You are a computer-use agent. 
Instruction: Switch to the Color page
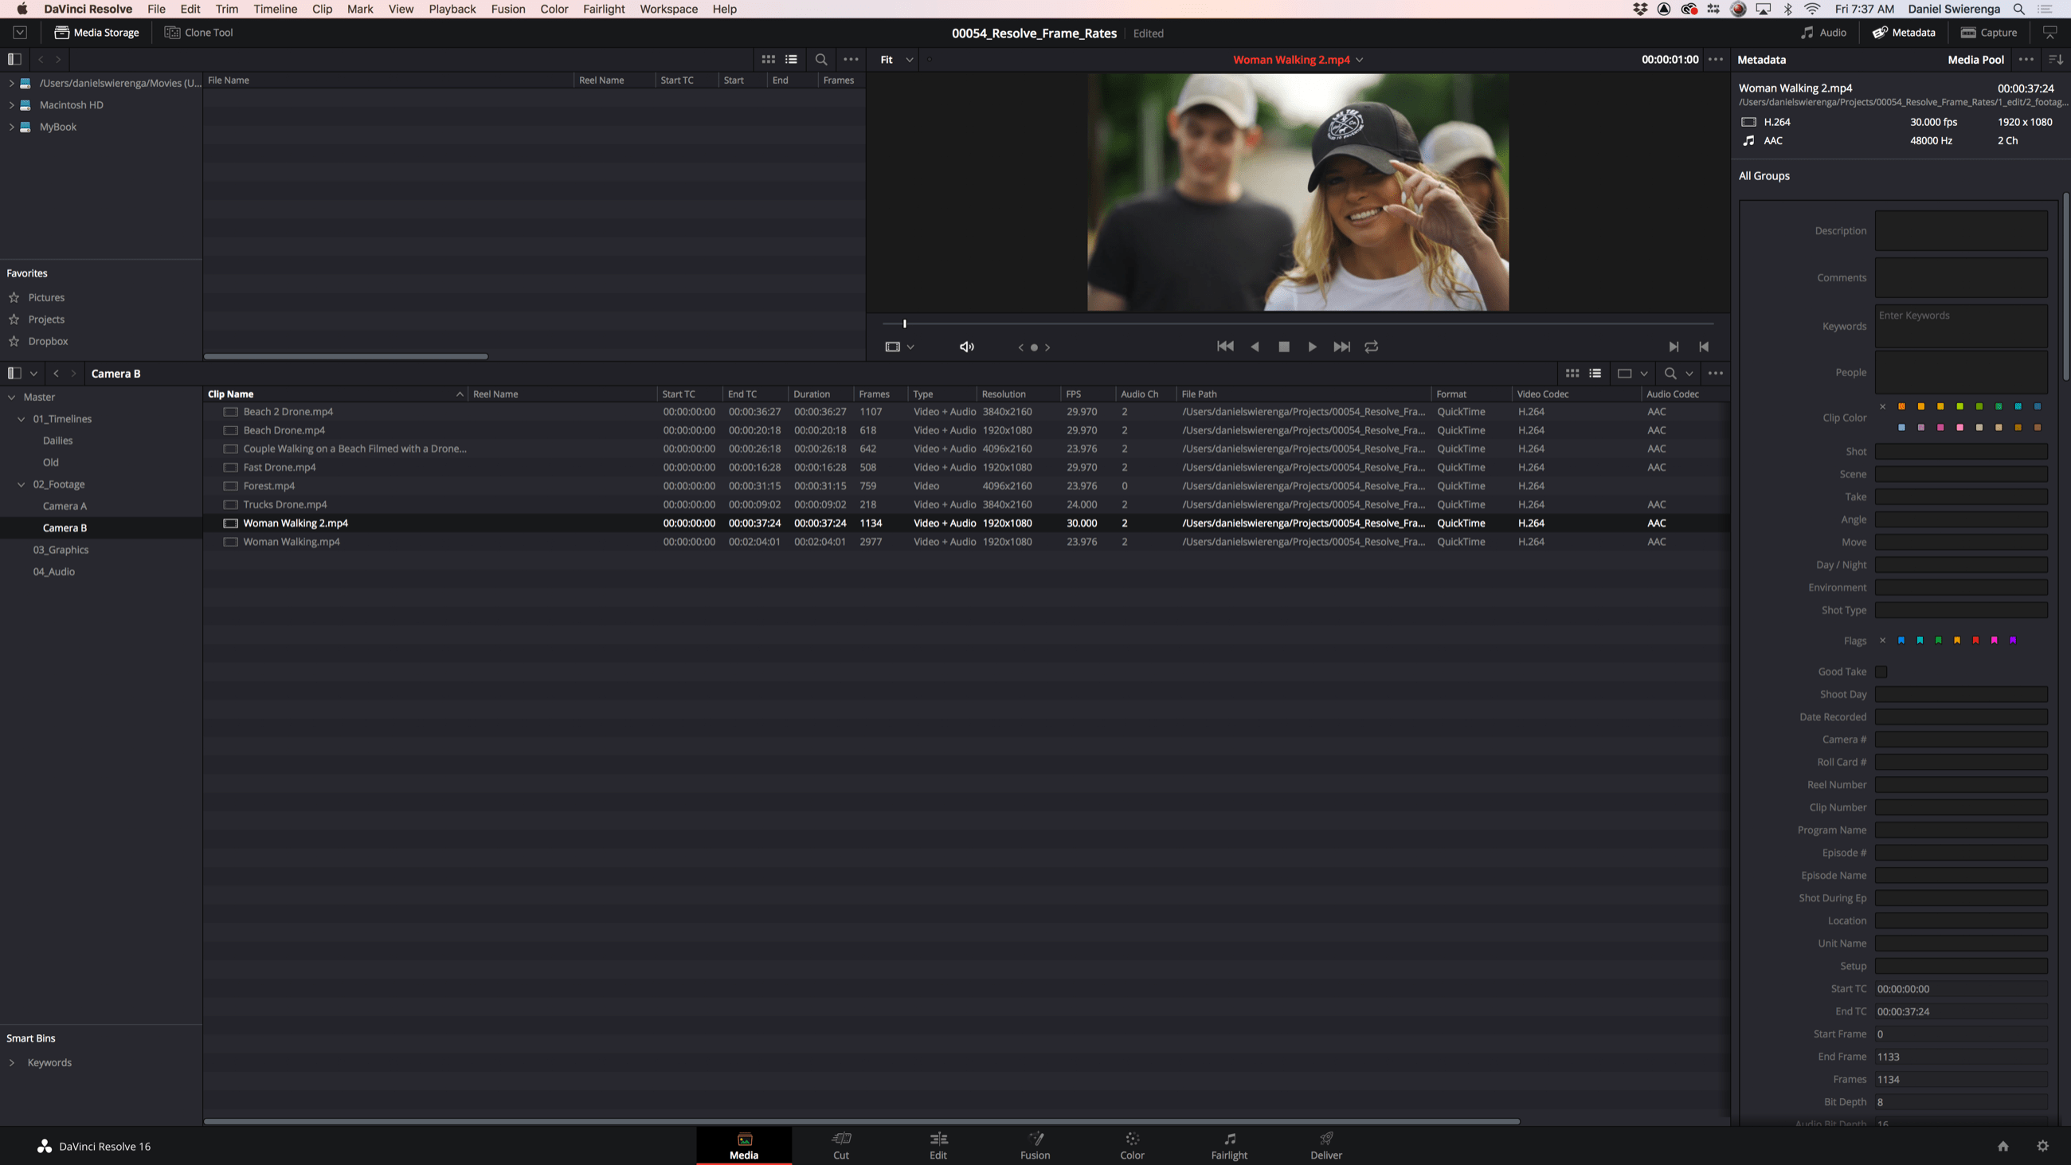1131,1145
